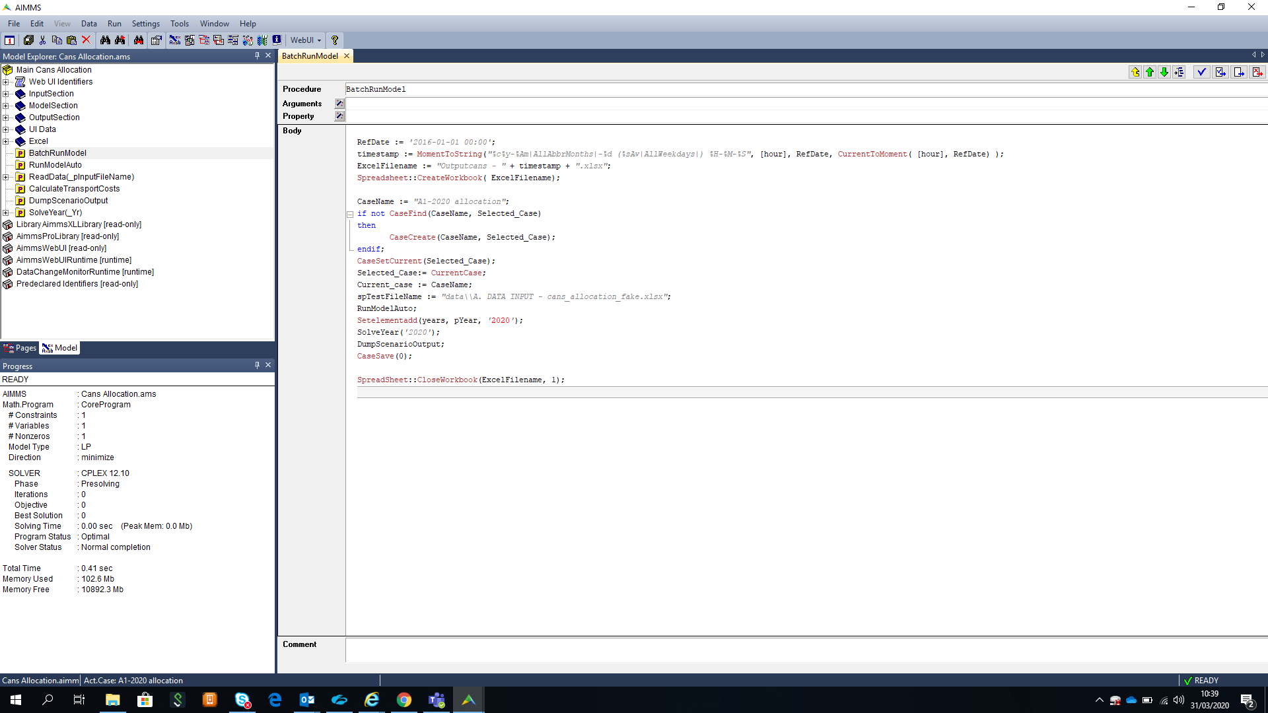Open the Tools menu
1268x713 pixels.
(180, 24)
